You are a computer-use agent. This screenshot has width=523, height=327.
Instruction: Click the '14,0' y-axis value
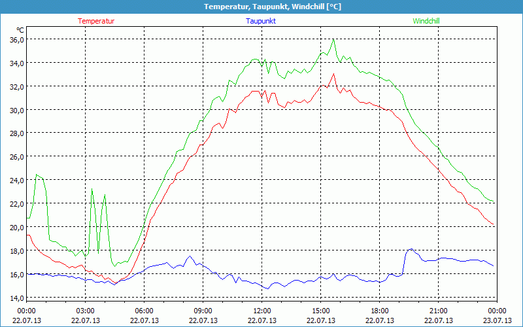(x=17, y=298)
